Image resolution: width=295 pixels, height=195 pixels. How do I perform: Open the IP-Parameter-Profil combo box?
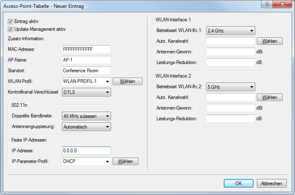click(x=107, y=161)
